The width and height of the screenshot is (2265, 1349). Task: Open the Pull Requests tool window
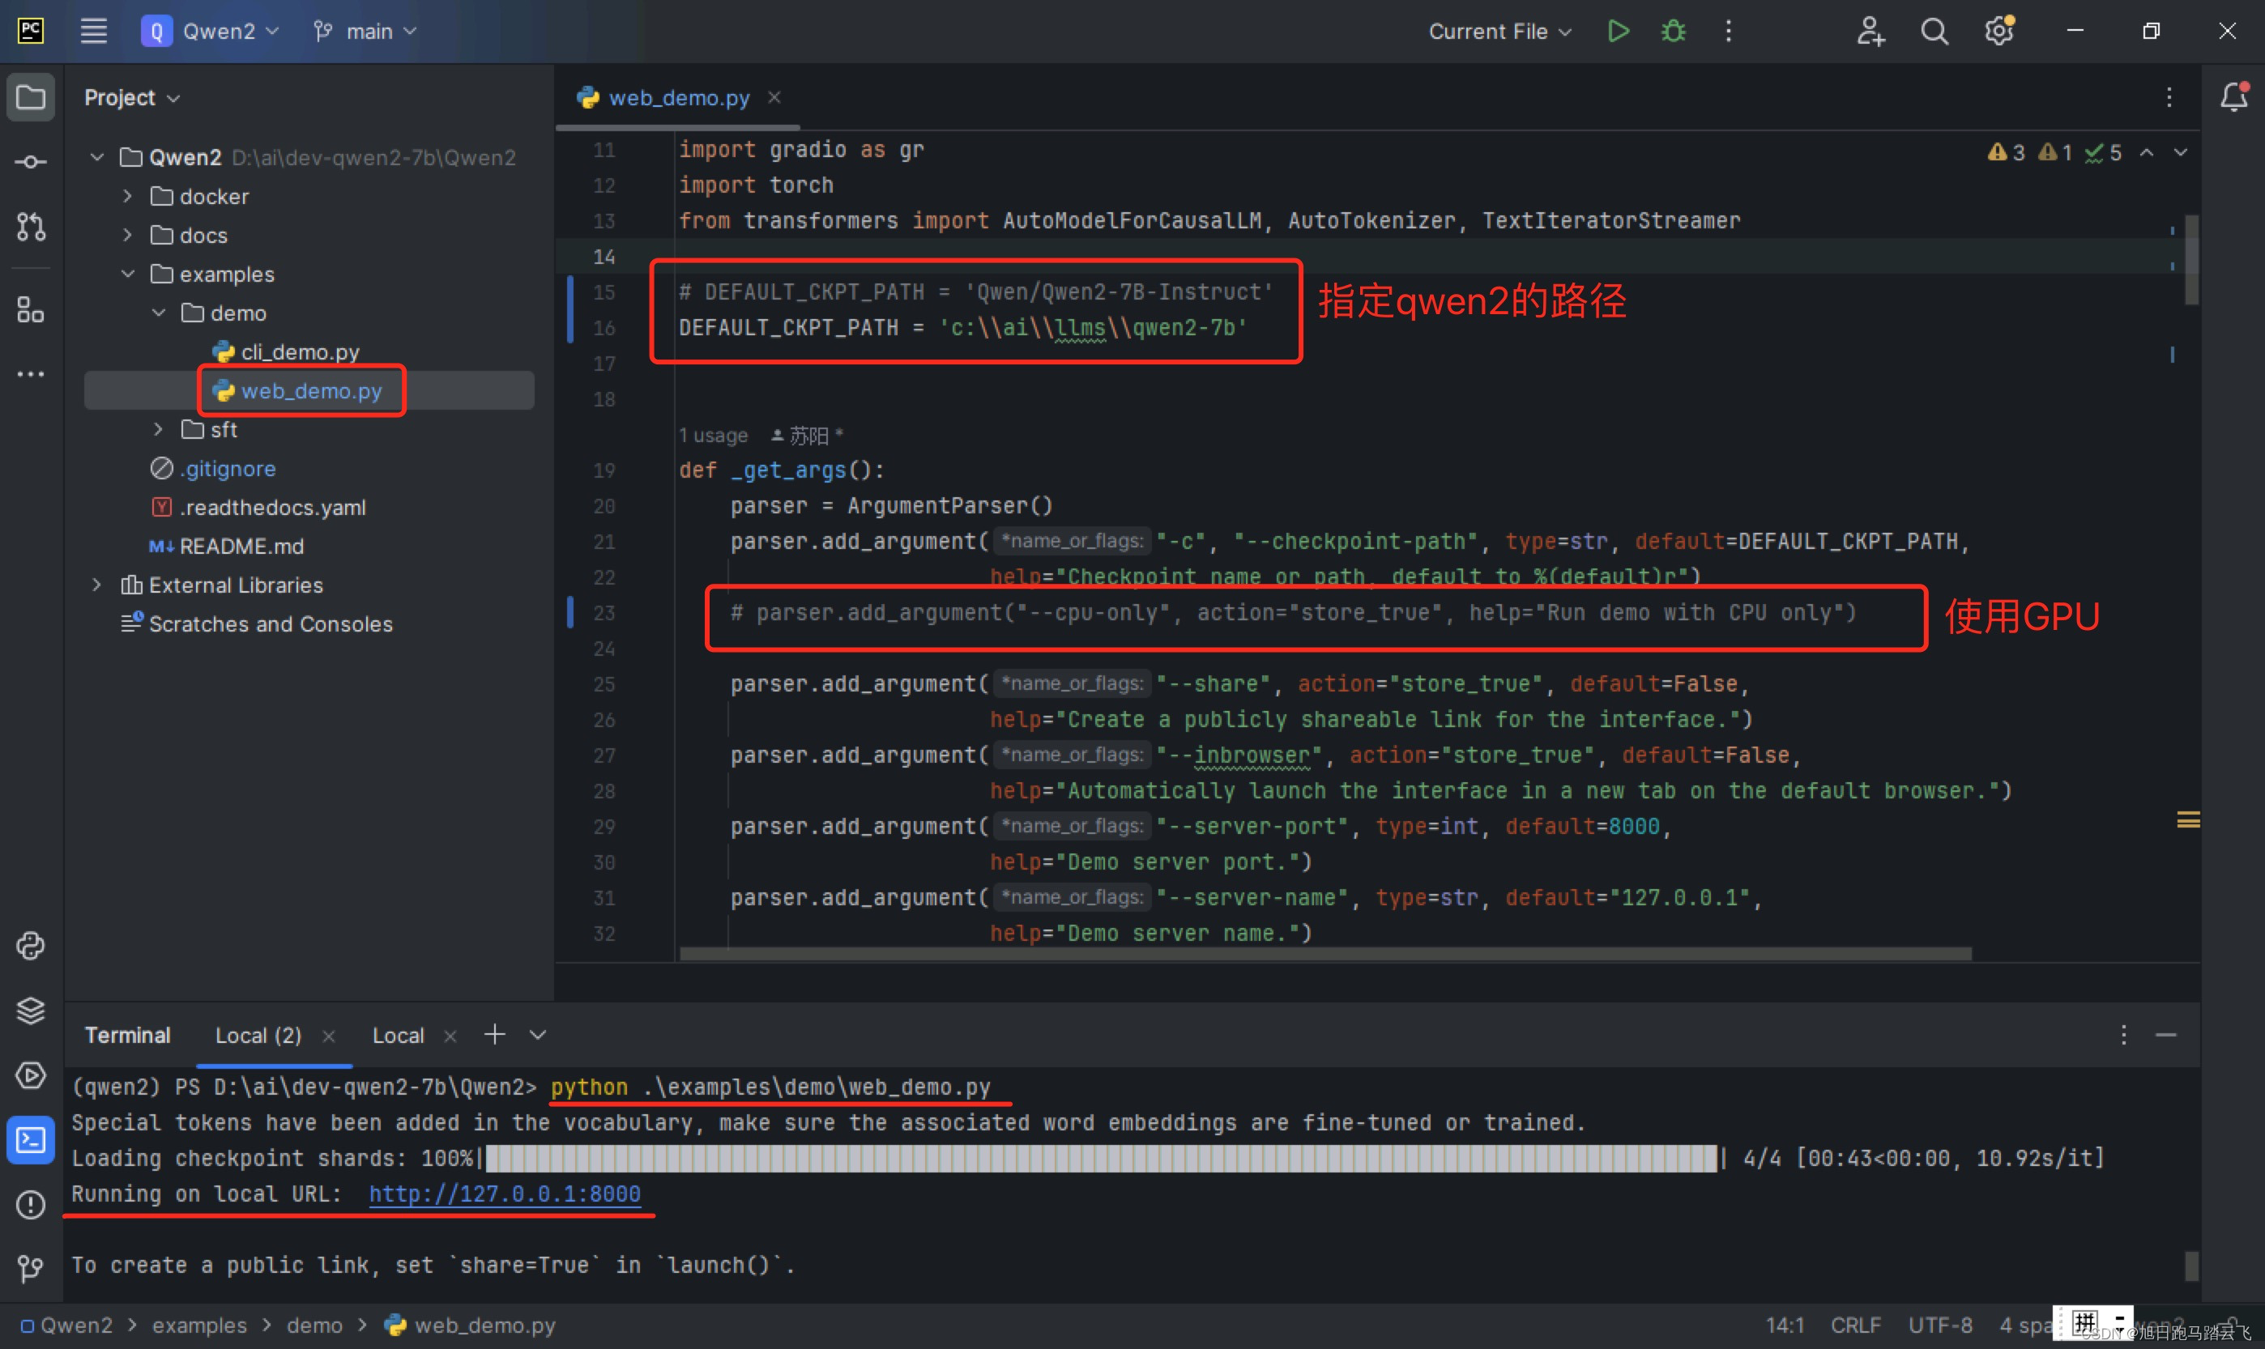pos(31,227)
